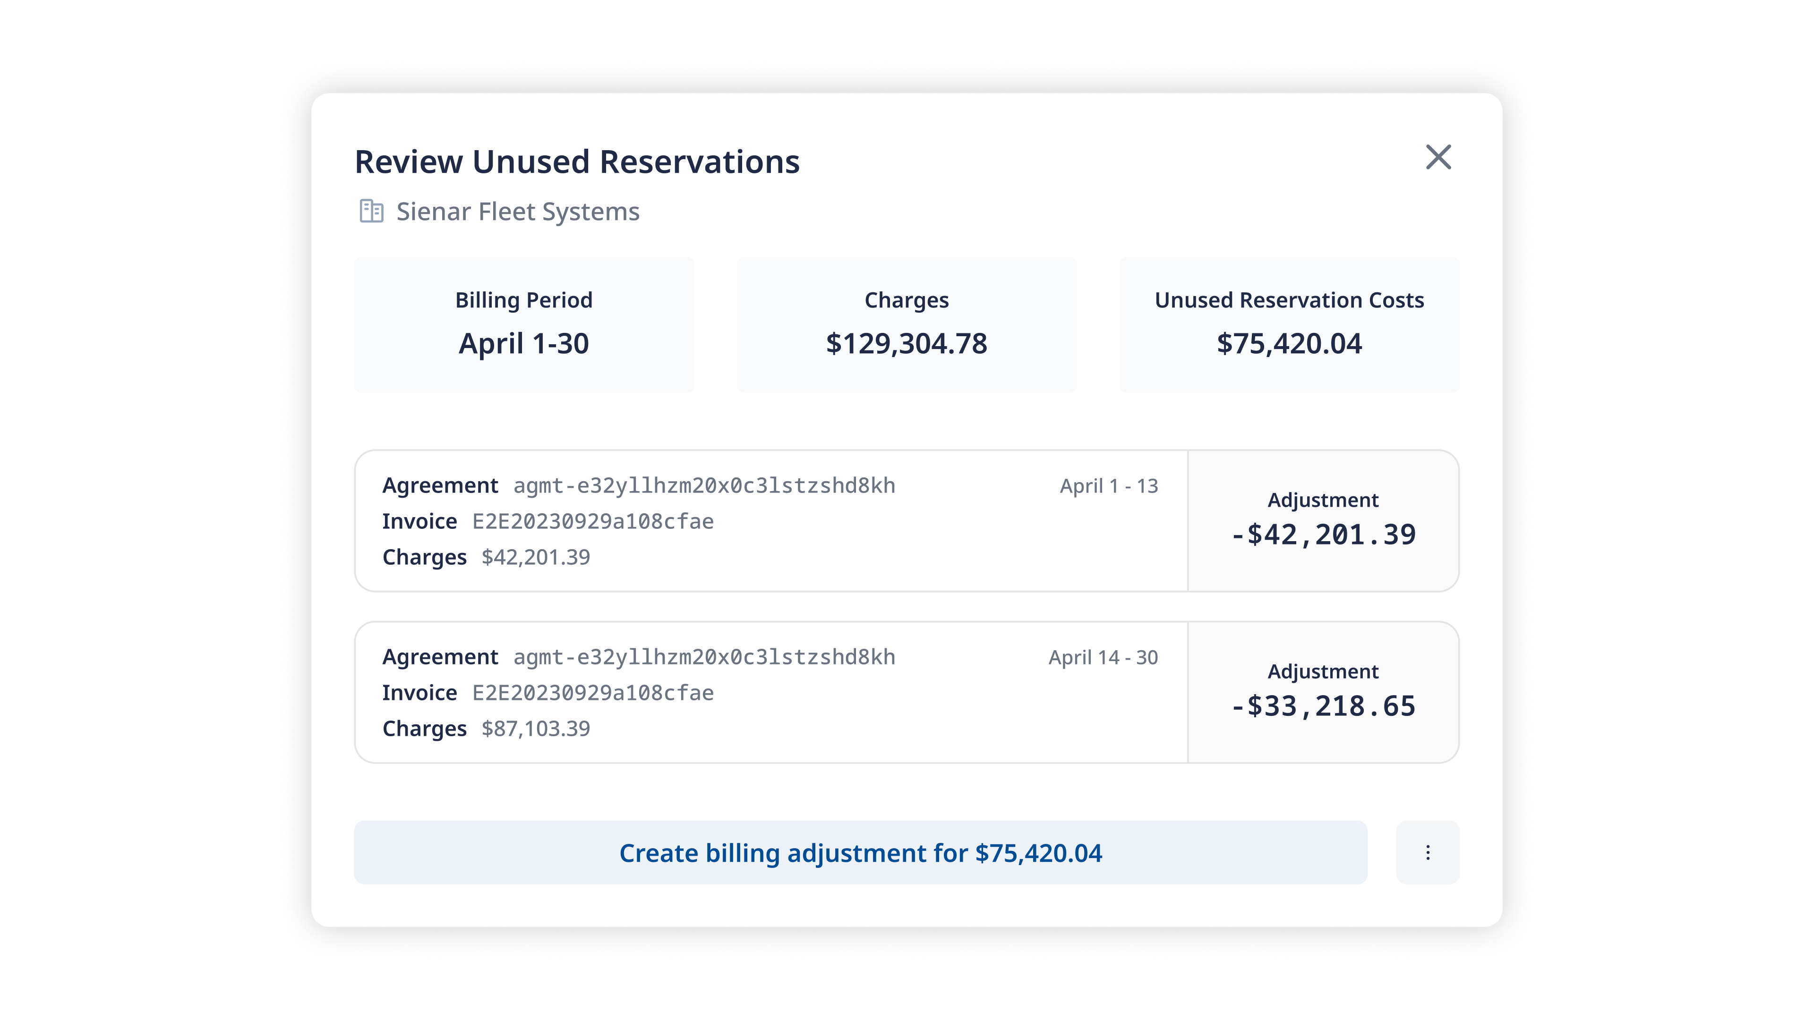1814x1020 pixels.
Task: Open the three-dot more options menu
Action: [1428, 852]
